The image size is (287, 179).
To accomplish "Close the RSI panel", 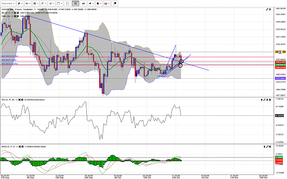I will tap(270, 100).
